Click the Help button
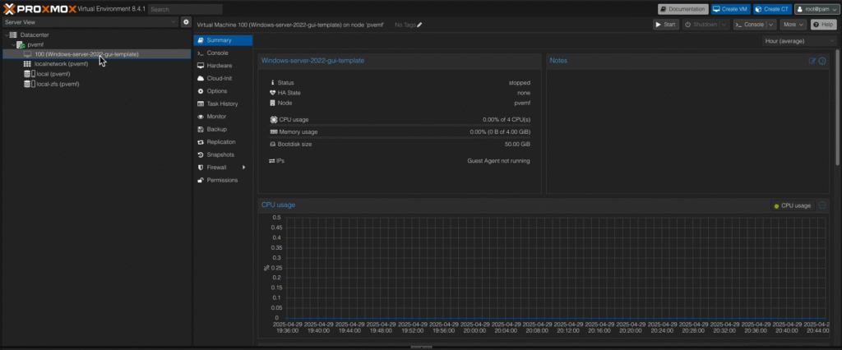This screenshot has height=350, width=842. [823, 25]
